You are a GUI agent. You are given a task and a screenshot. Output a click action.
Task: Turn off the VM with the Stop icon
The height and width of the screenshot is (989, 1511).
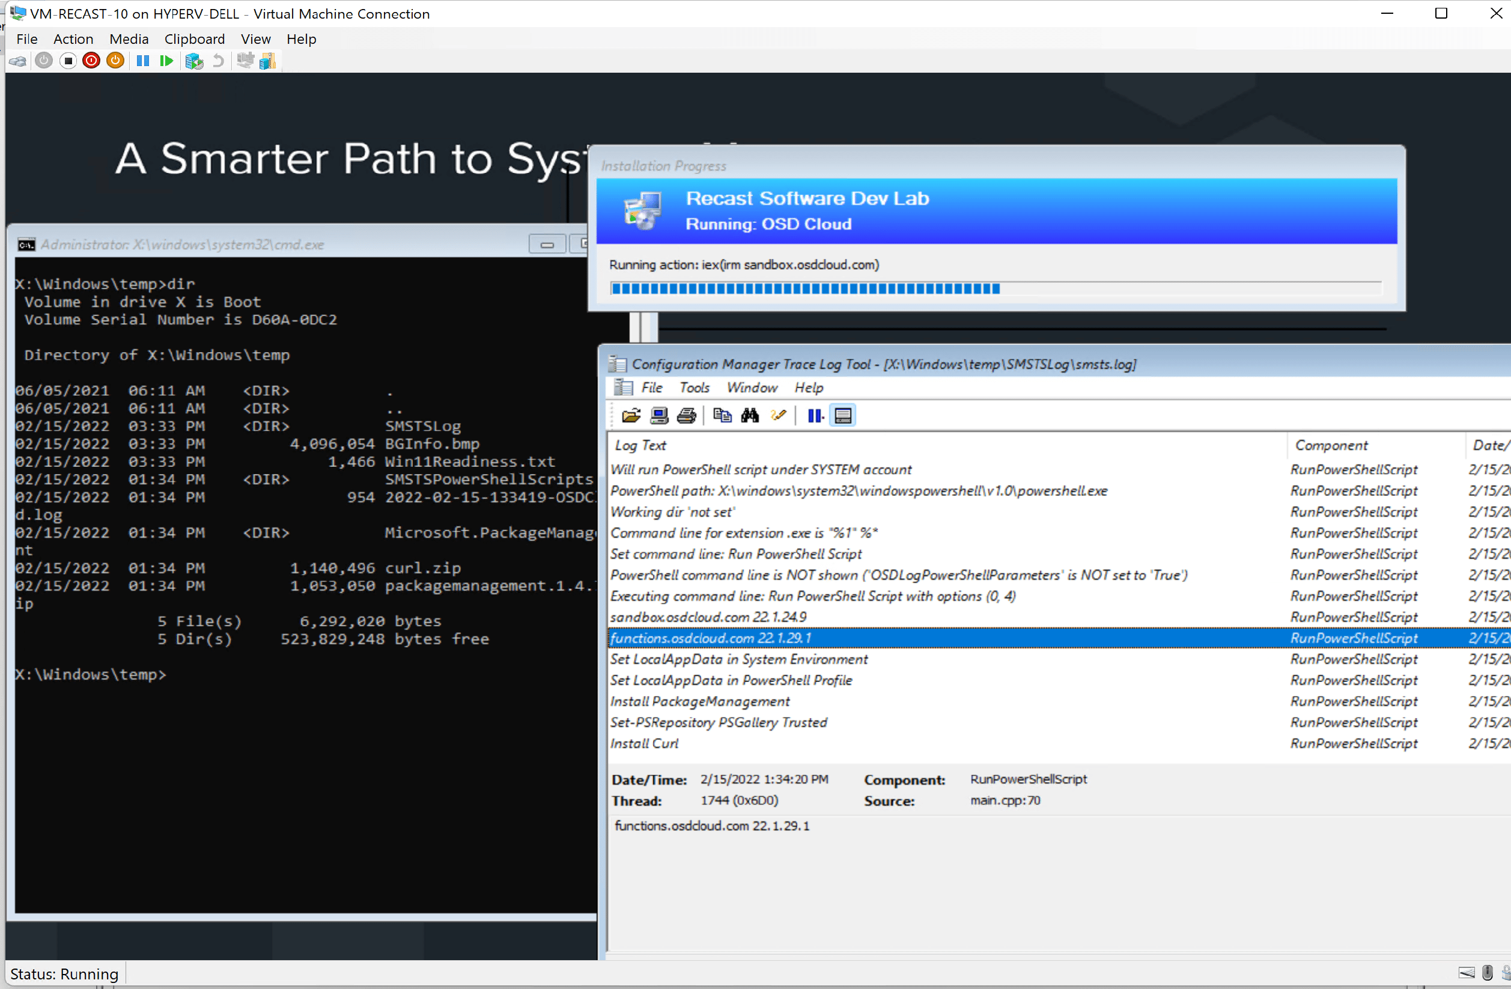[68, 61]
